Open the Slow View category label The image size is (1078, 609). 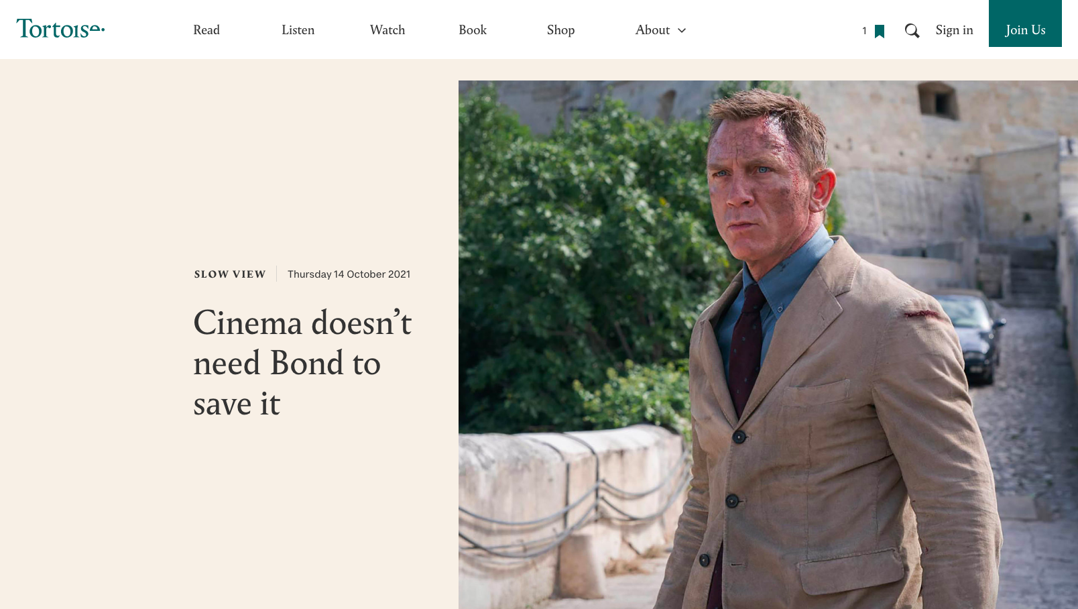click(x=230, y=274)
